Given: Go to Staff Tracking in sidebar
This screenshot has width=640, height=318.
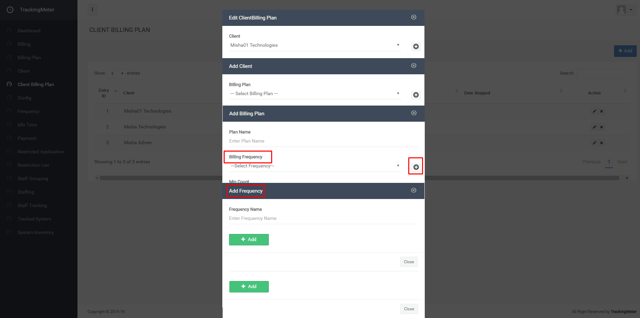Looking at the screenshot, I should click(32, 205).
